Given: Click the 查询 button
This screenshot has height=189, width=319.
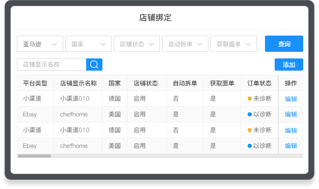Looking at the screenshot, I should click(x=284, y=44).
